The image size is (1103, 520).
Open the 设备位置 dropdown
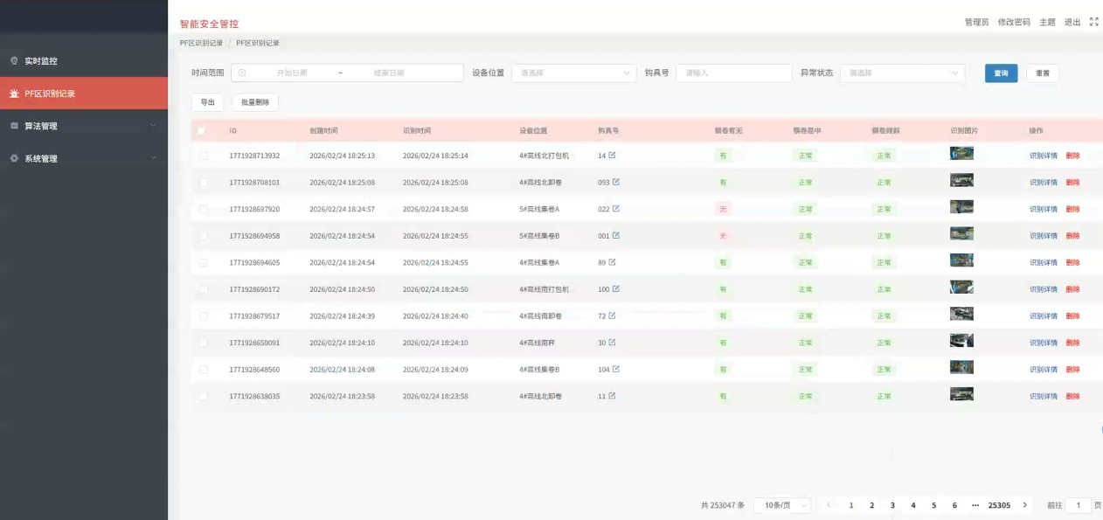(574, 73)
